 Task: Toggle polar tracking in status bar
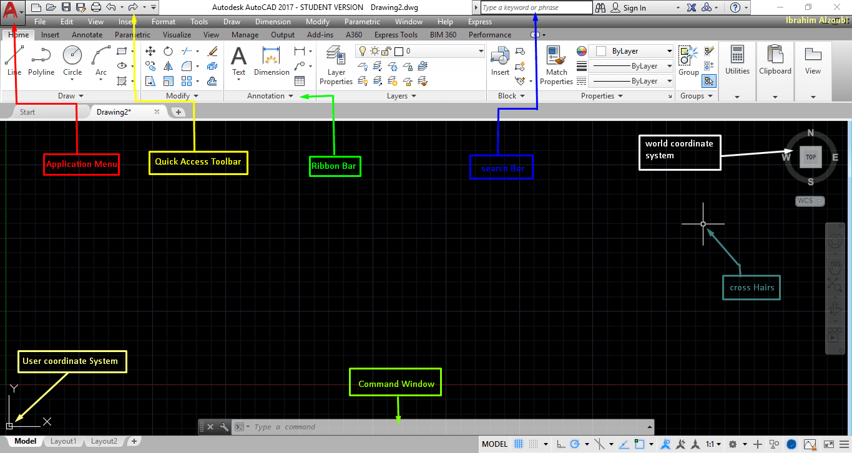[x=574, y=444]
